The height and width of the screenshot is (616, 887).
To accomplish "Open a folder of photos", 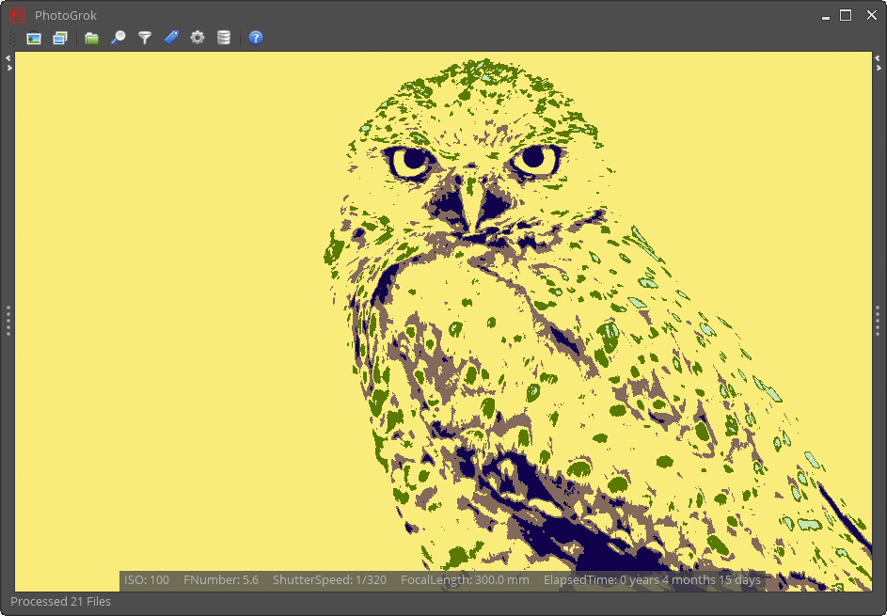I will (x=91, y=38).
